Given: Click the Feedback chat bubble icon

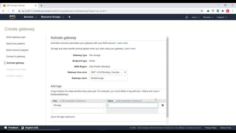Looking at the screenshot, I should pos(6,128).
